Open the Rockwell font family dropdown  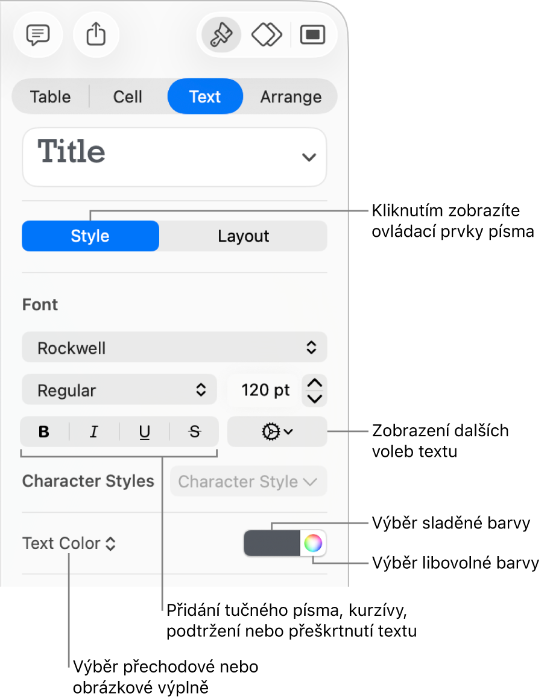pyautogui.click(x=174, y=348)
